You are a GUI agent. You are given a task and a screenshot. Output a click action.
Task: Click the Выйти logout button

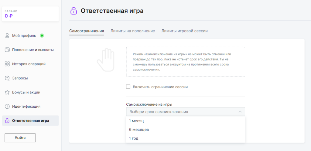20,138
